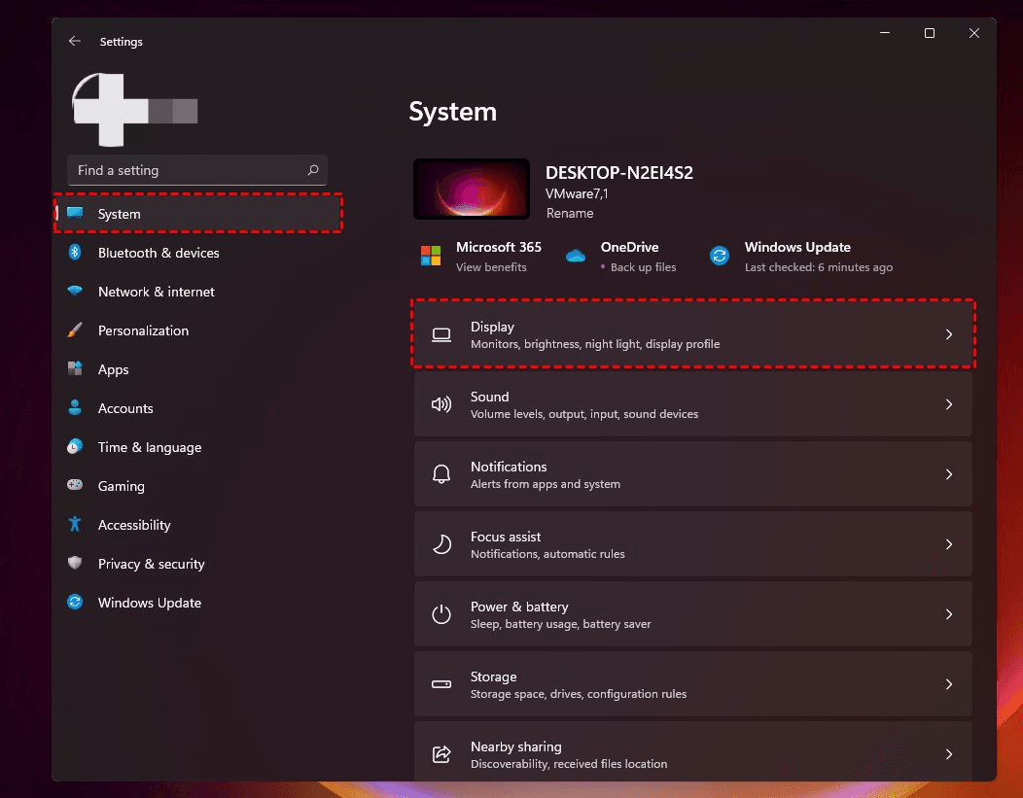The height and width of the screenshot is (798, 1023).
Task: Click the Personalization paintbrush icon
Action: (75, 330)
